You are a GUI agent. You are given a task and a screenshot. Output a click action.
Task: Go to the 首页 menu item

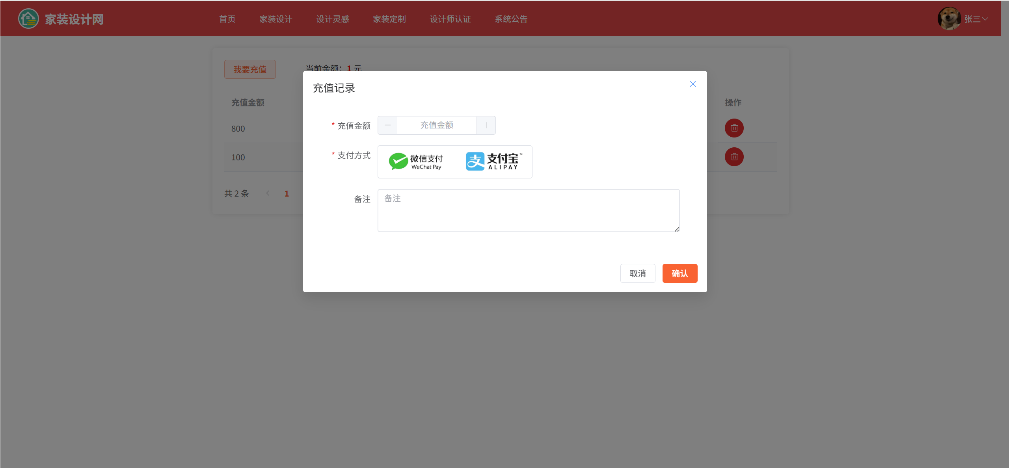pyautogui.click(x=227, y=19)
